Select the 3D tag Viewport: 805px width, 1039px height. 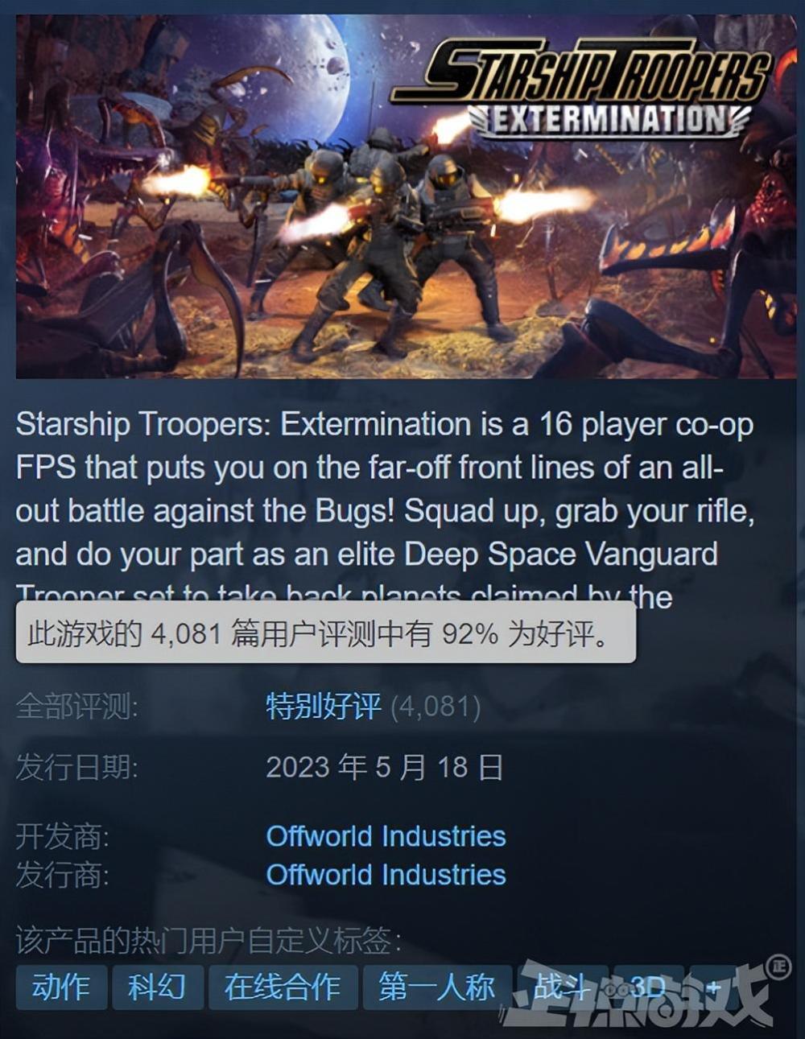pos(649,987)
